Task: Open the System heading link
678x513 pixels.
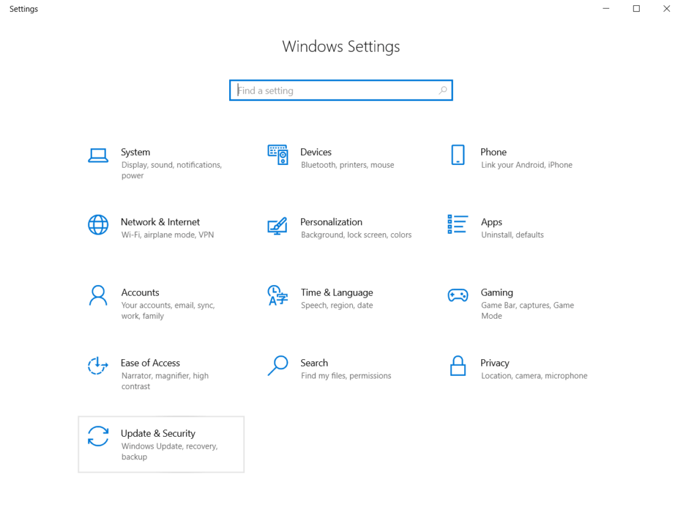Action: 135,152
